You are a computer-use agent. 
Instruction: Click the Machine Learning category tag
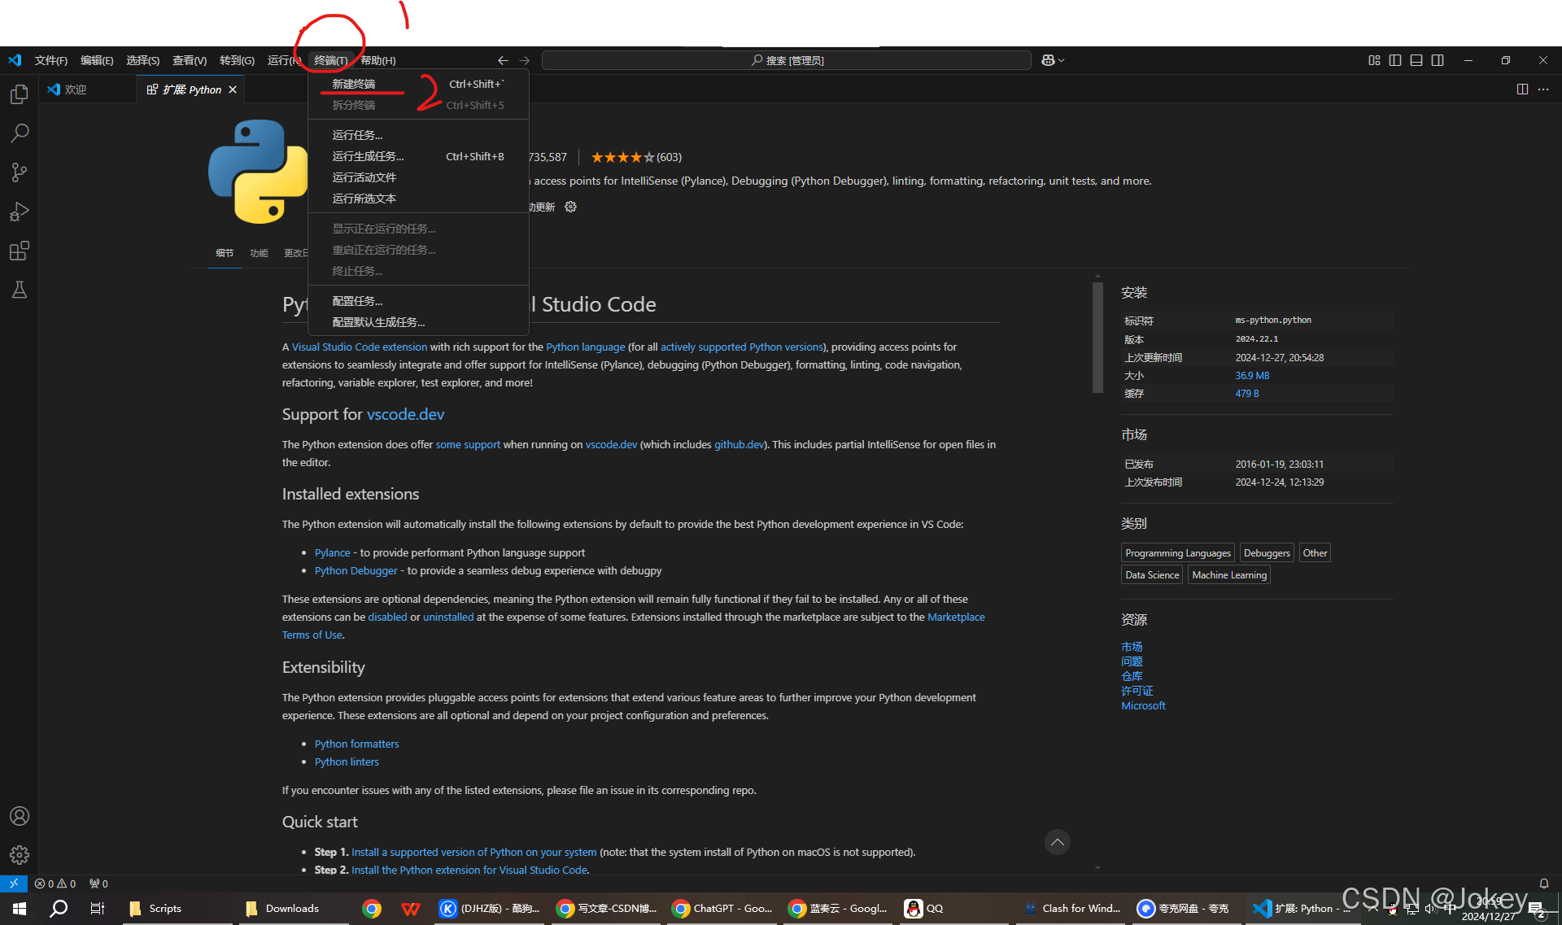point(1228,575)
